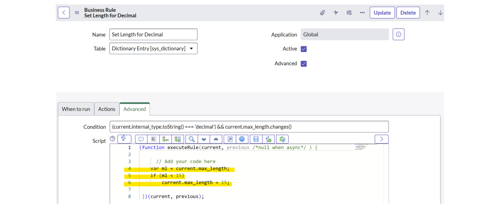This screenshot has width=500, height=208.
Task: Switch to the When to run tab
Action: [76, 109]
